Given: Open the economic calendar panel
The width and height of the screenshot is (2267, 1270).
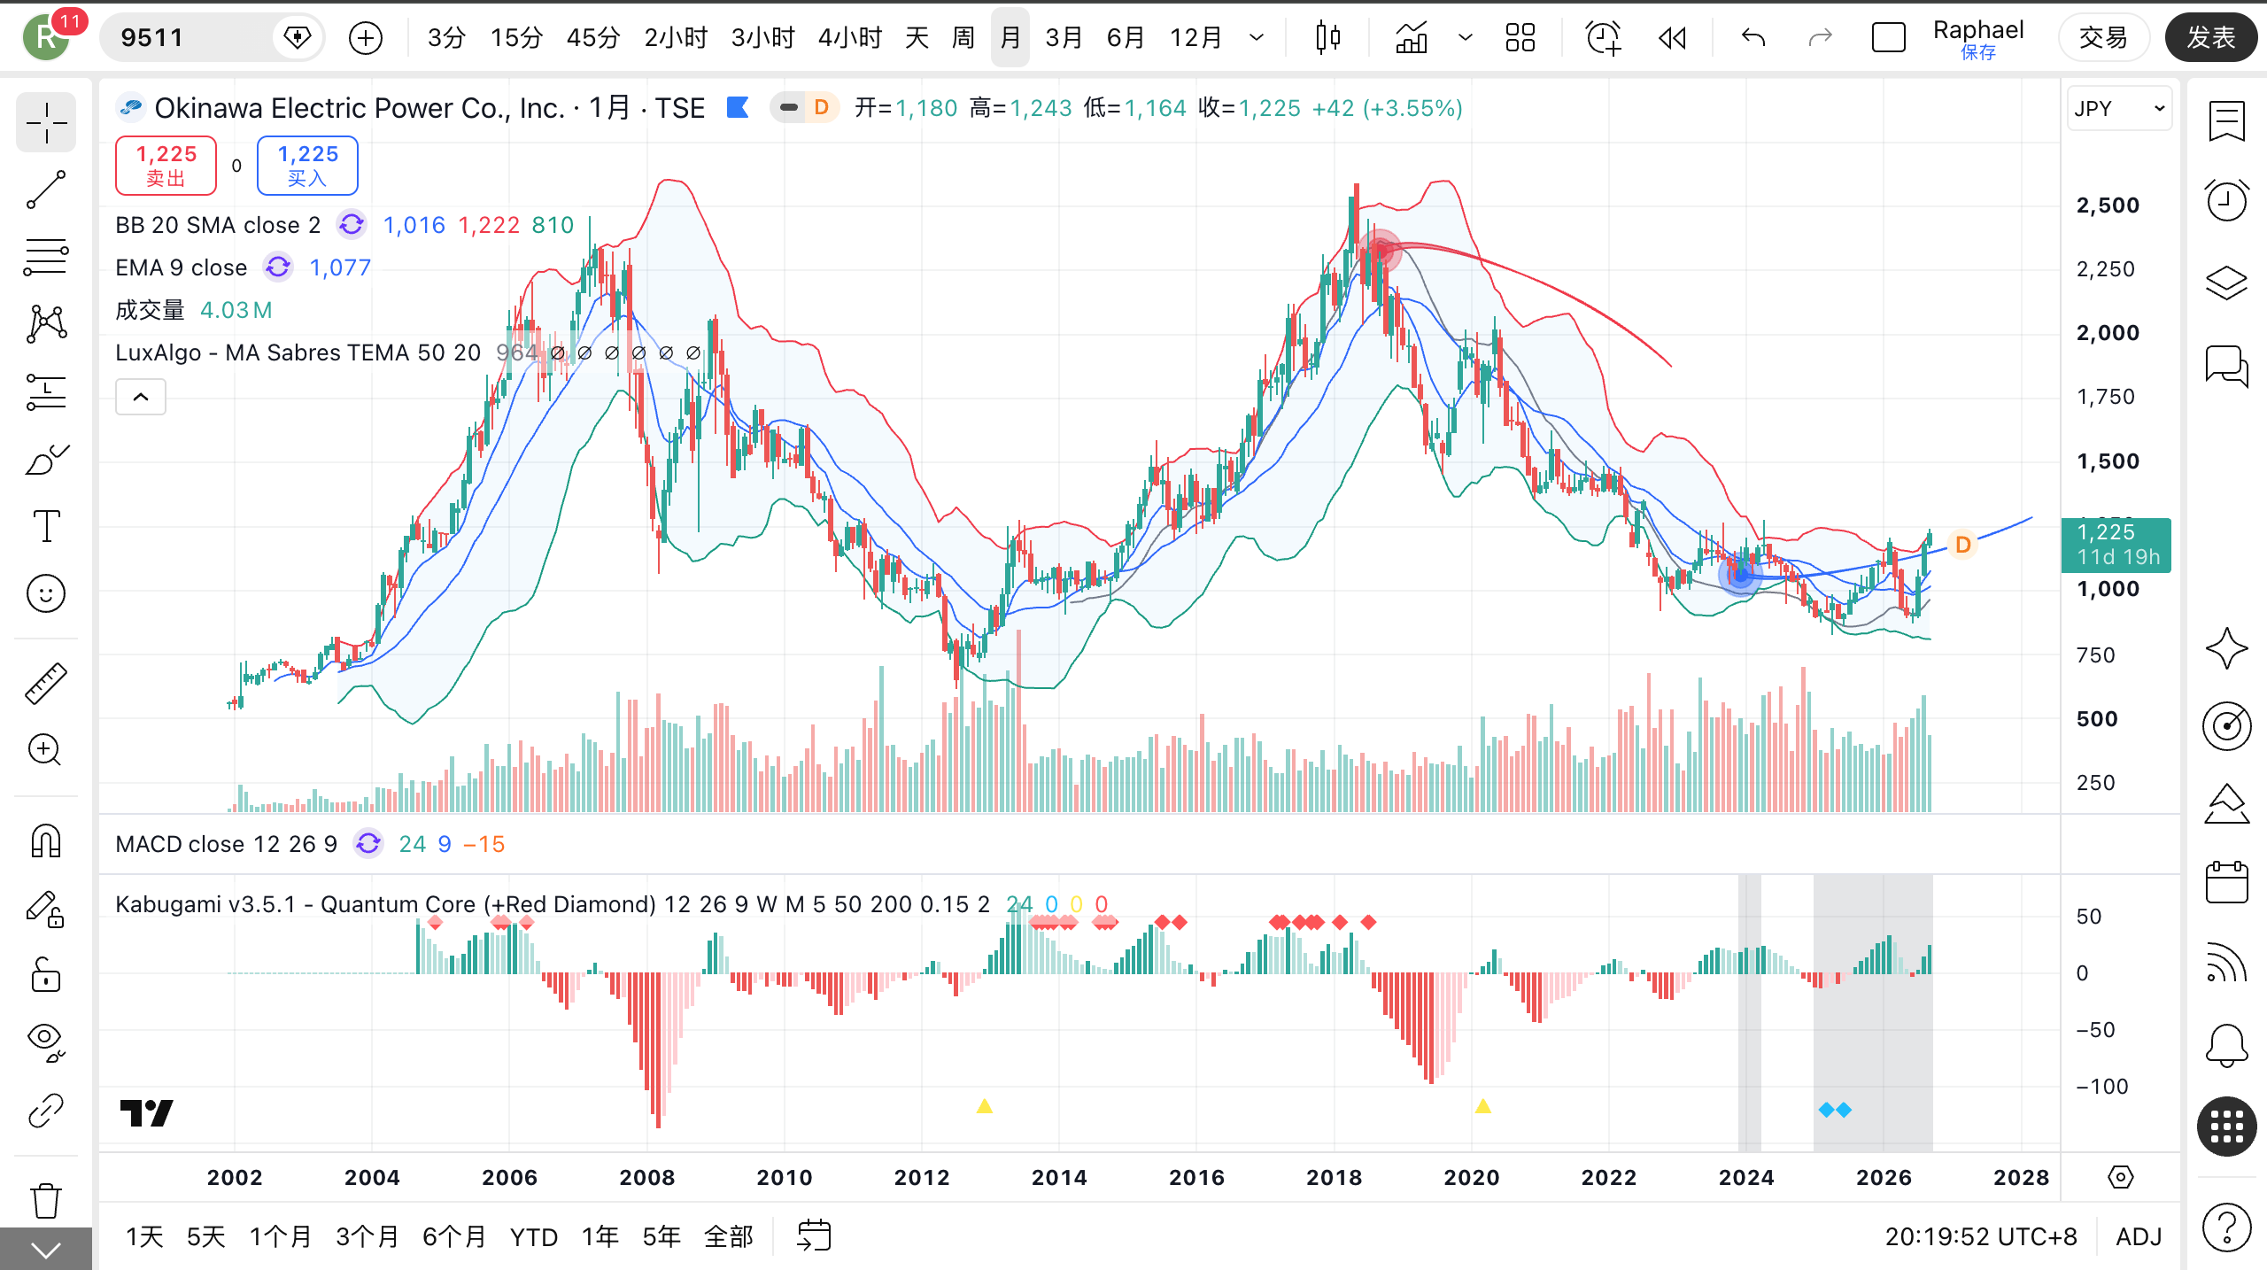Looking at the screenshot, I should click(x=2226, y=882).
